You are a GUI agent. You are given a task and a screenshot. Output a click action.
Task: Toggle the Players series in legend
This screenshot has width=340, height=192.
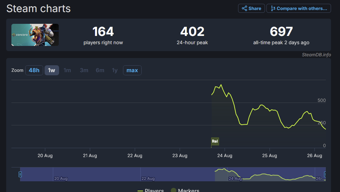point(151,190)
